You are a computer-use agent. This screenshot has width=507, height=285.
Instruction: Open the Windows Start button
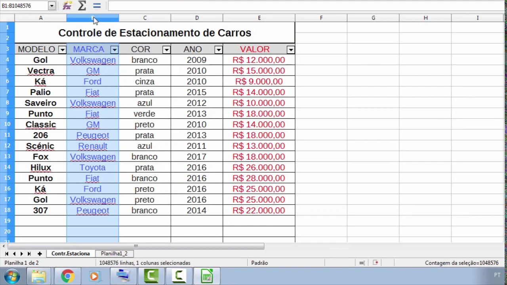(x=11, y=276)
